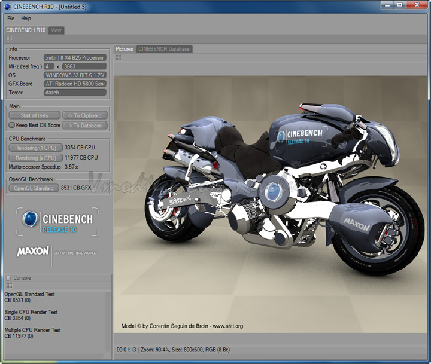Click console line OpenGL Standard Test
Viewport: 431px width, 364px height.
pos(30,294)
